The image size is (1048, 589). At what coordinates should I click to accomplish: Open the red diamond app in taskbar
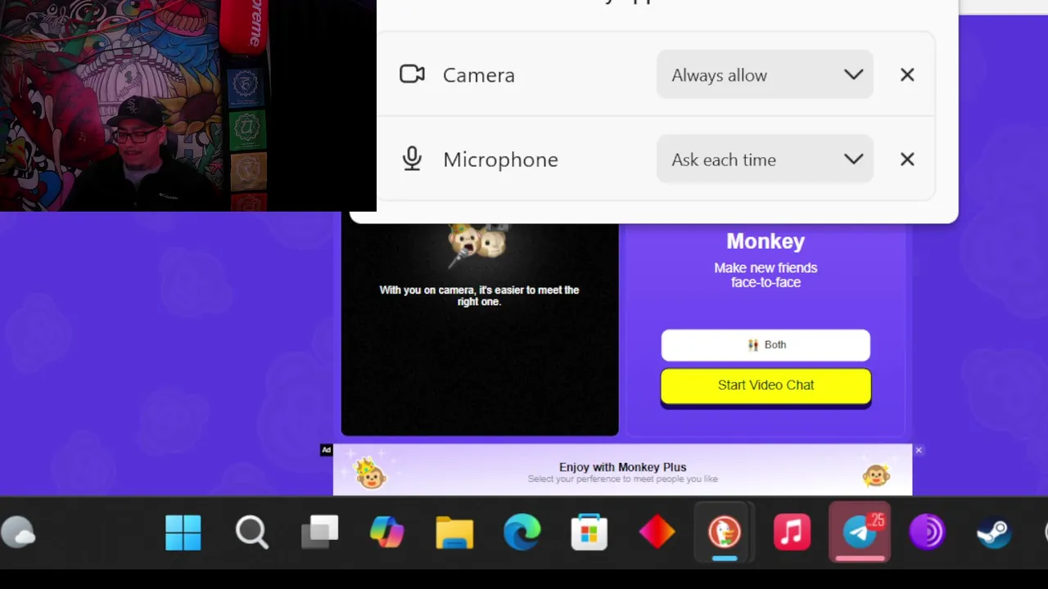657,533
